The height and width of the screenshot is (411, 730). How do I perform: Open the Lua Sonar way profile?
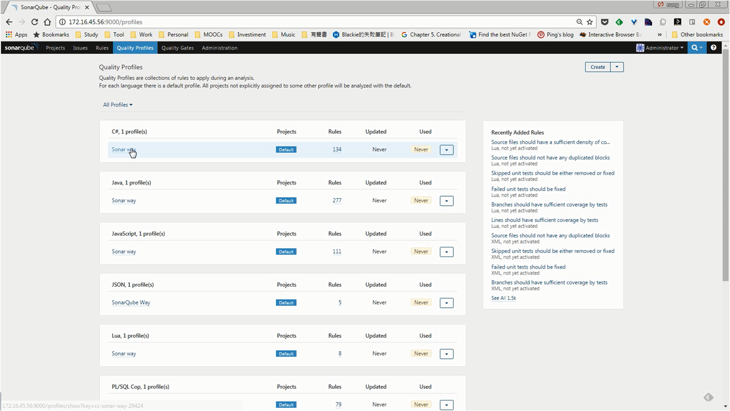[x=124, y=354]
